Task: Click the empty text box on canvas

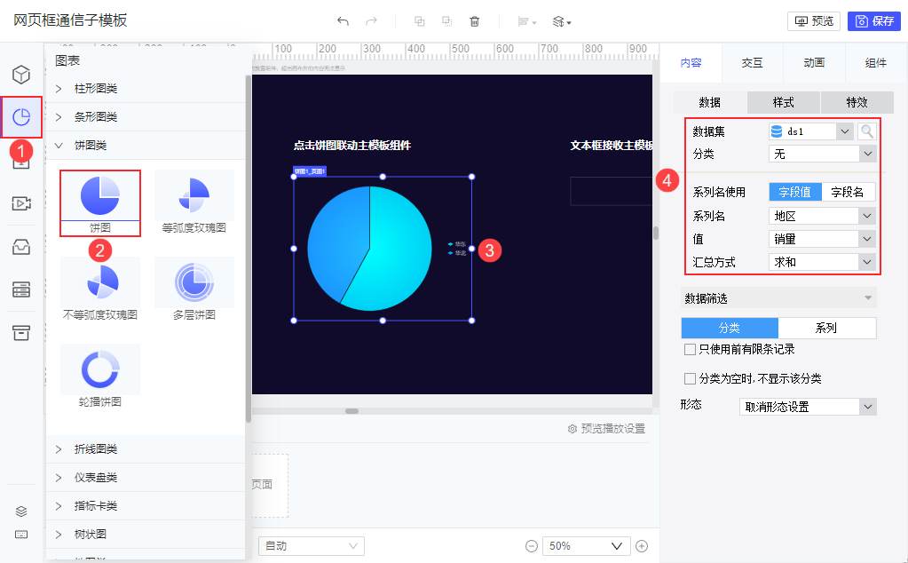Action: click(x=612, y=191)
